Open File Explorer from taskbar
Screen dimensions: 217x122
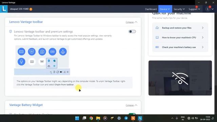tap(98, 118)
